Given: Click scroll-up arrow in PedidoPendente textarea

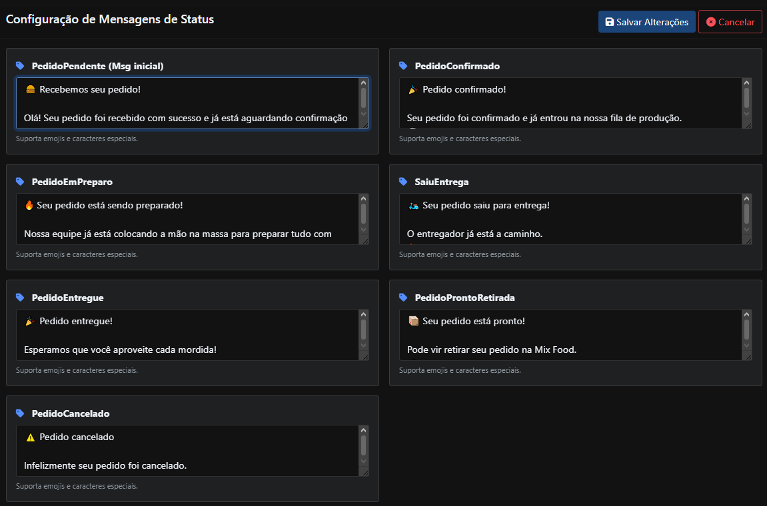Looking at the screenshot, I should point(363,83).
